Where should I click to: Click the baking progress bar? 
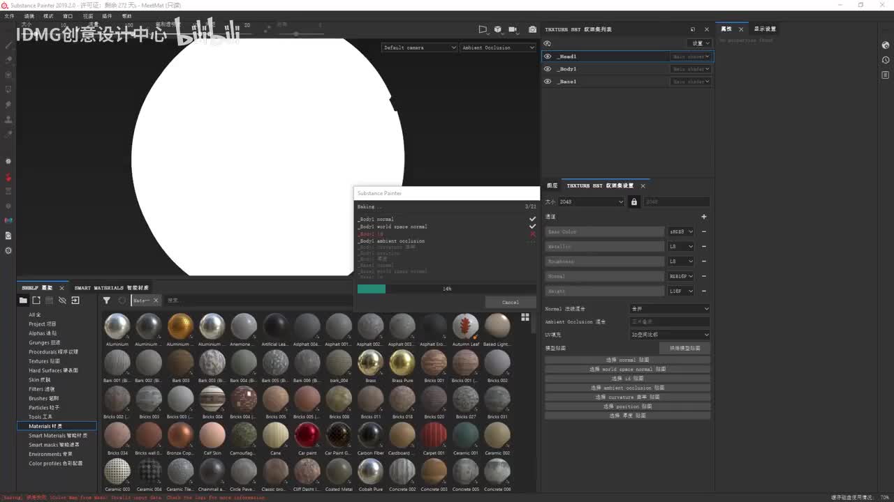pos(447,289)
